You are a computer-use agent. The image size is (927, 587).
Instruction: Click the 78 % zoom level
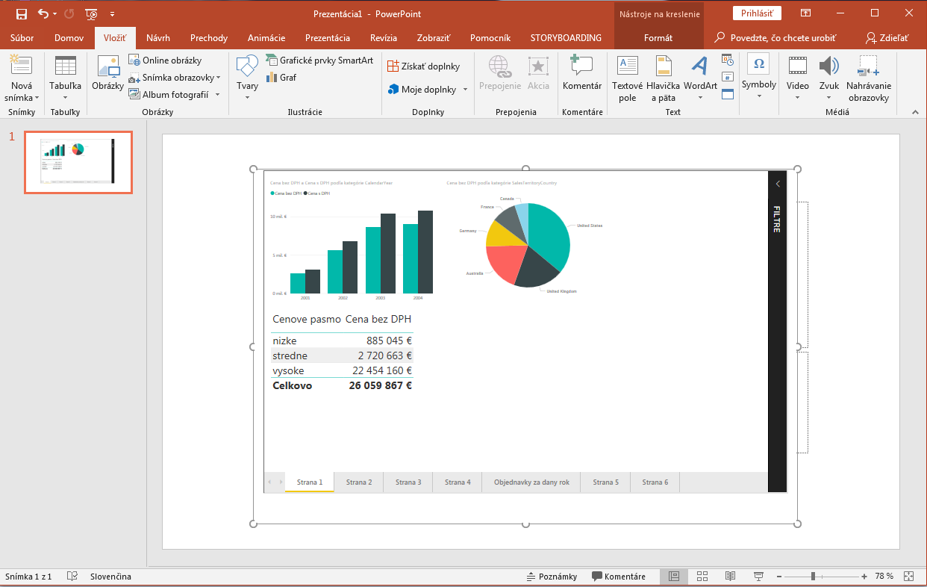coord(884,577)
